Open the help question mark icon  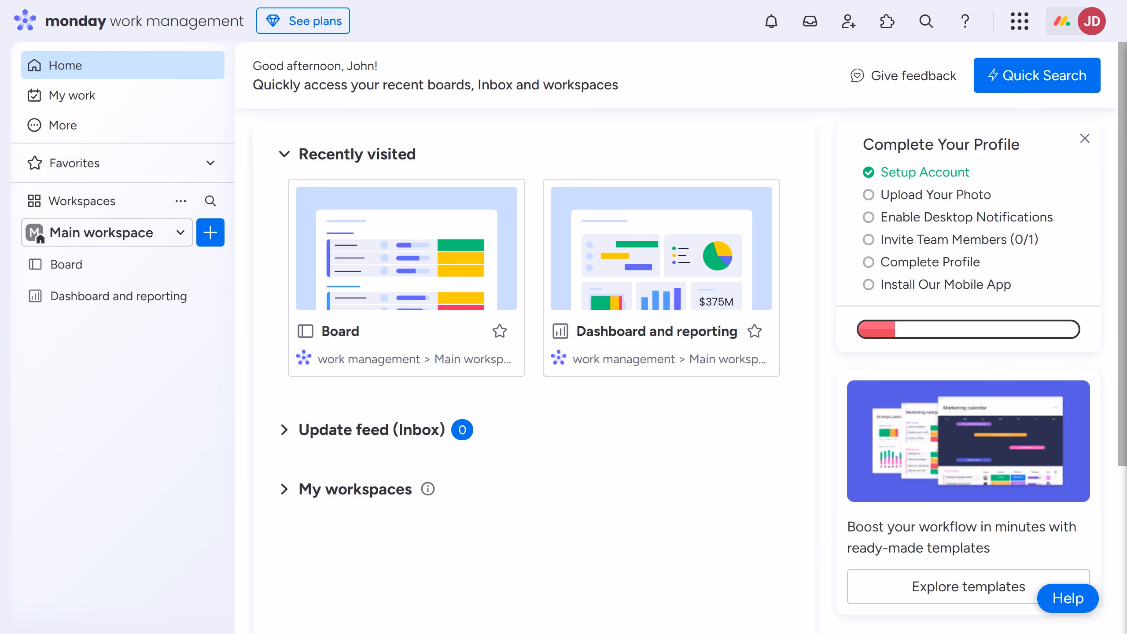pos(965,21)
